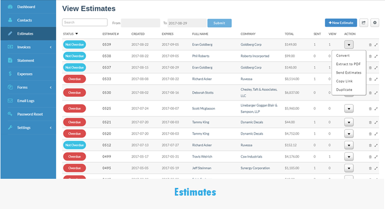Click the Email Logs envelope icon
The height and width of the screenshot is (209, 385).
pos(10,101)
